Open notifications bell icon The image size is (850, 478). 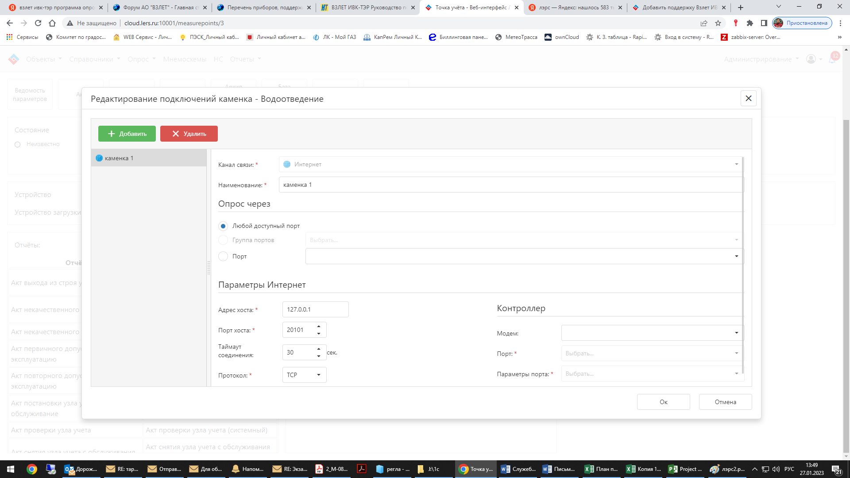833,59
